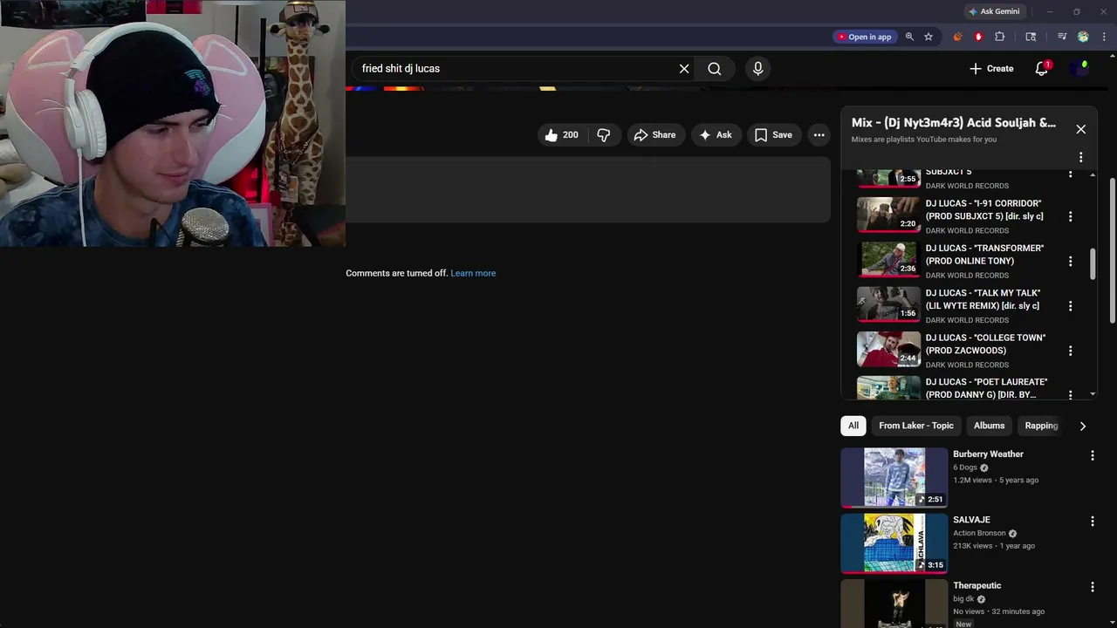
Task: Open options for SUBJXCT 5 playlist item
Action: tap(1070, 174)
